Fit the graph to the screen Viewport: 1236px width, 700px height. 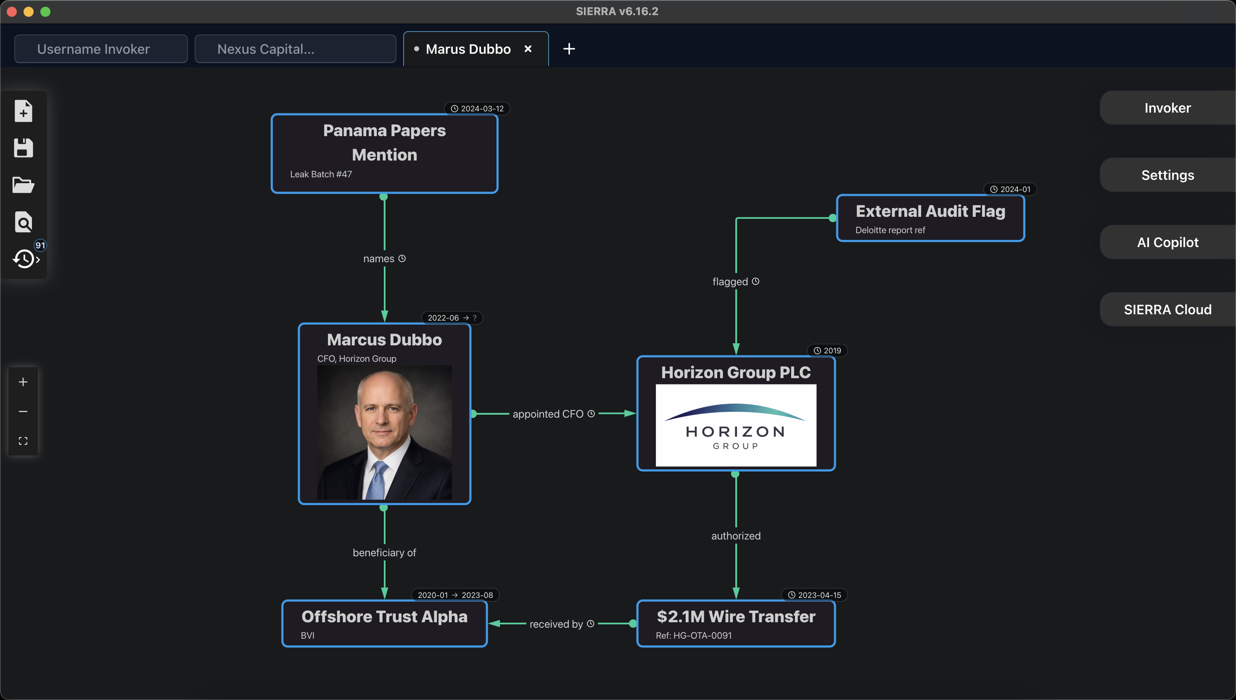tap(23, 440)
